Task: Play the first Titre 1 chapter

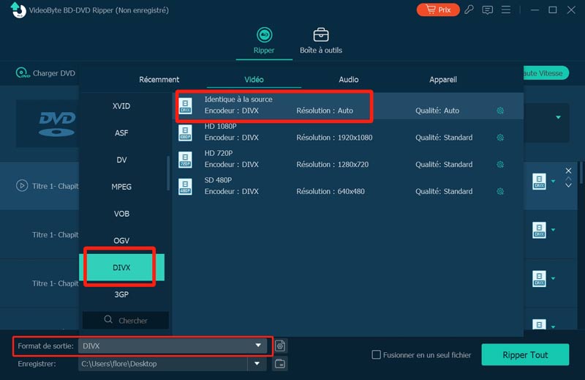Action: click(22, 185)
